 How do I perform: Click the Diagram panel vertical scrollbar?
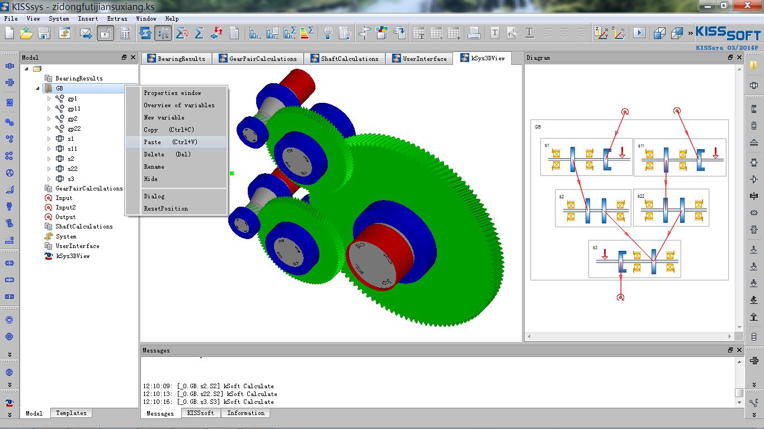[739, 197]
